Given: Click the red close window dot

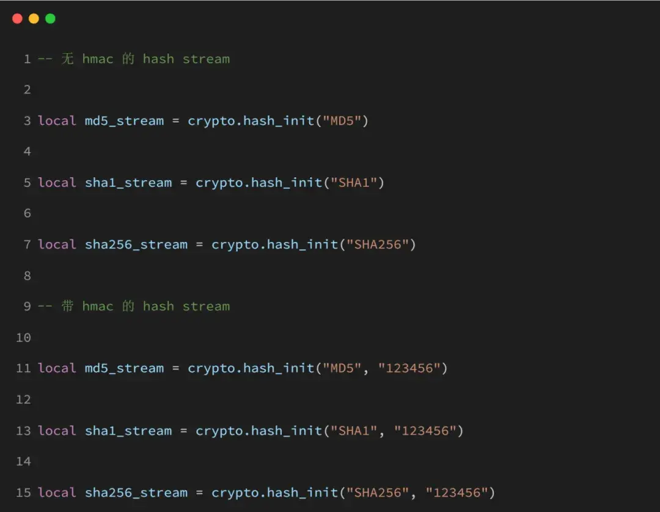Looking at the screenshot, I should (x=17, y=18).
